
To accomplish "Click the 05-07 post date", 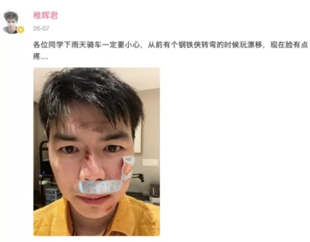I will coord(41,28).
